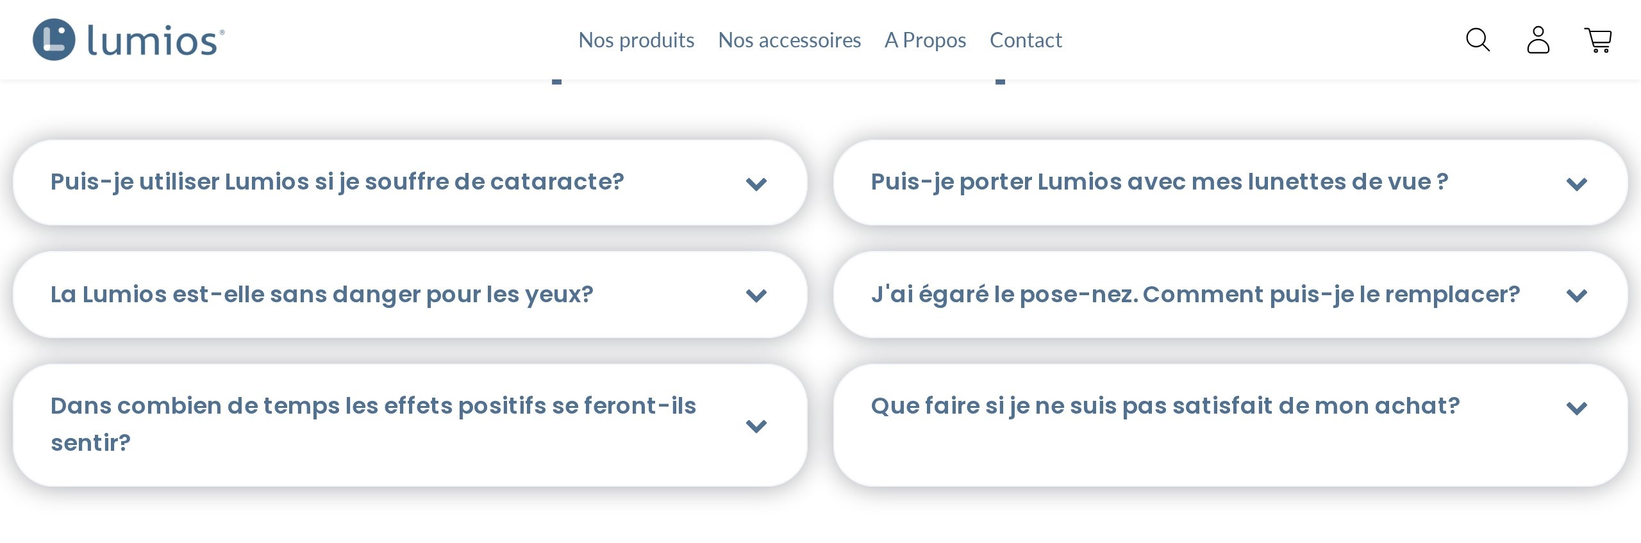Open the search icon
The image size is (1641, 543).
click(1478, 40)
